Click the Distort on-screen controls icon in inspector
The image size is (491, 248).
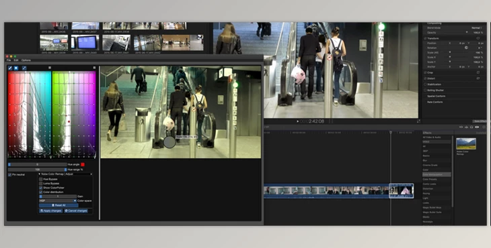click(x=478, y=78)
